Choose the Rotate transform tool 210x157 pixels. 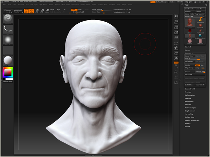pos(47,11)
